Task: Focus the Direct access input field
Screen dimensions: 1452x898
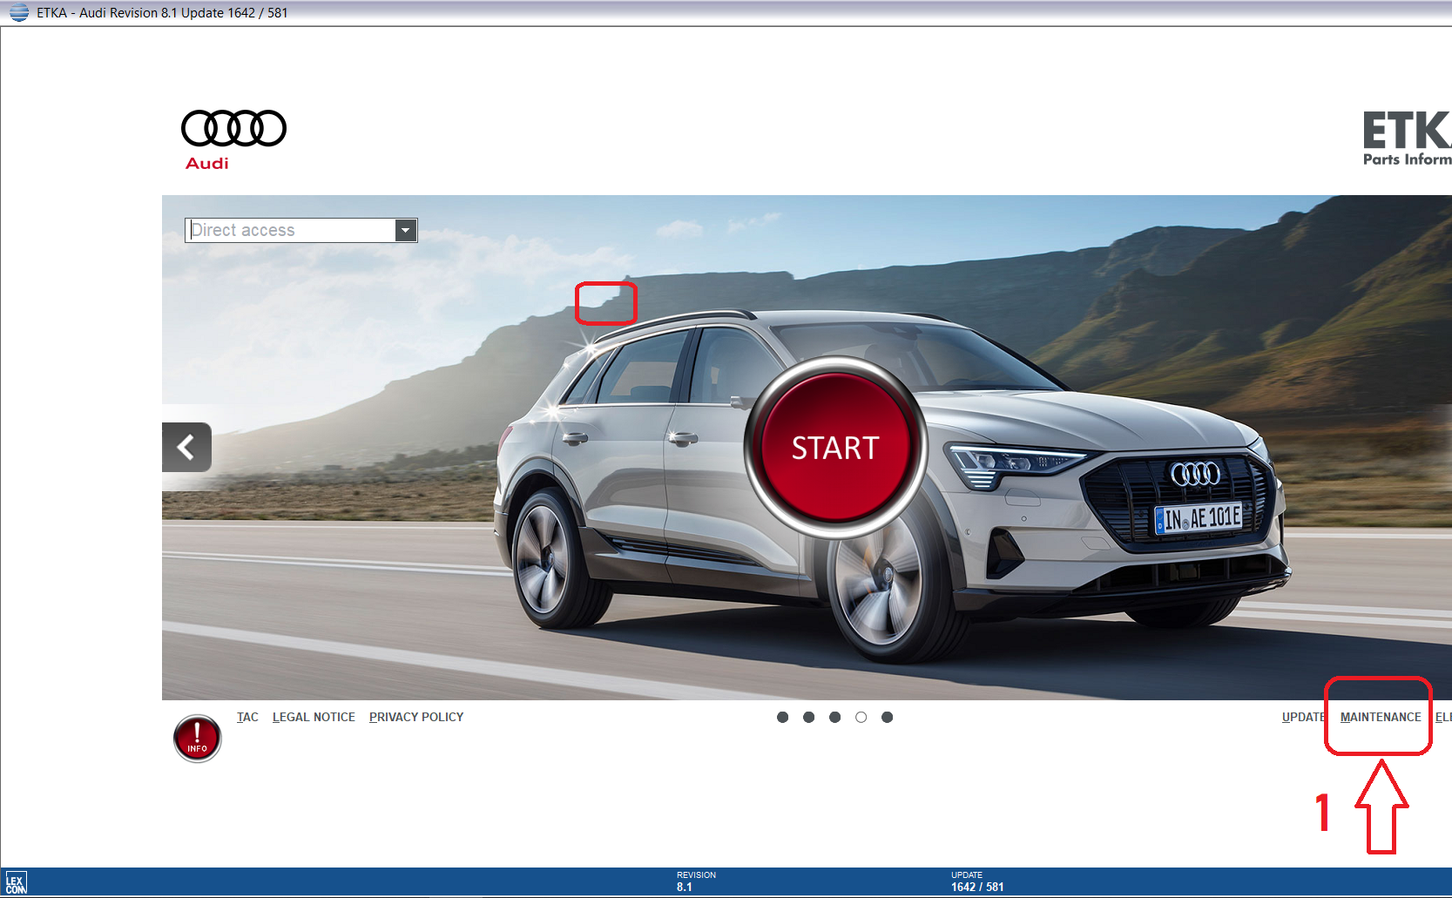Action: pyautogui.click(x=291, y=230)
